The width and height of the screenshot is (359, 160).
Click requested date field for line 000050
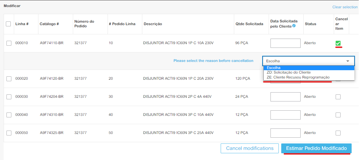click(286, 133)
